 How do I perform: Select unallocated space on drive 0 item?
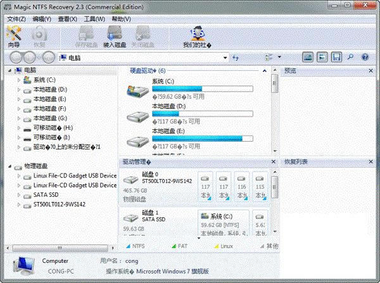(66, 147)
